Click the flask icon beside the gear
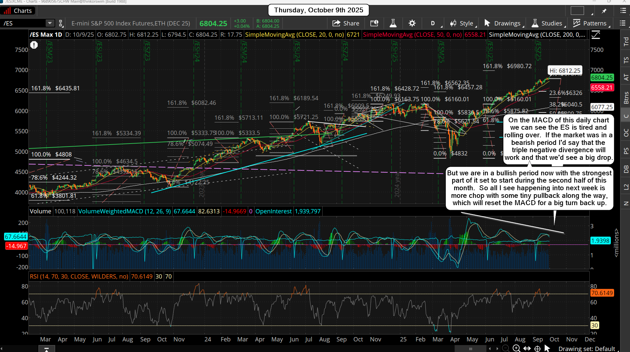630x352 pixels. (393, 23)
